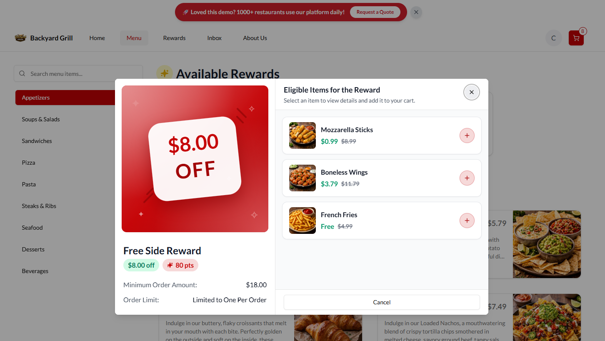605x341 pixels.
Task: Open the Inbox nav item
Action: coord(214,38)
